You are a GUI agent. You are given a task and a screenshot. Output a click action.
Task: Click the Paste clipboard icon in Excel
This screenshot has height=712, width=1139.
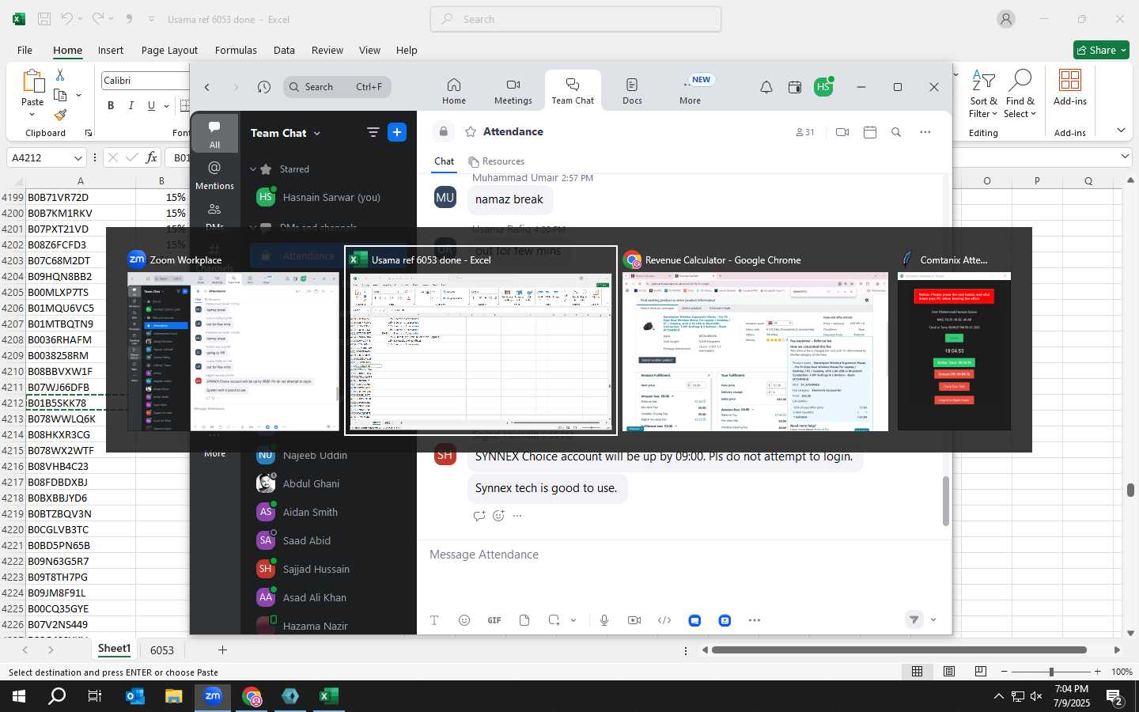click(x=32, y=81)
